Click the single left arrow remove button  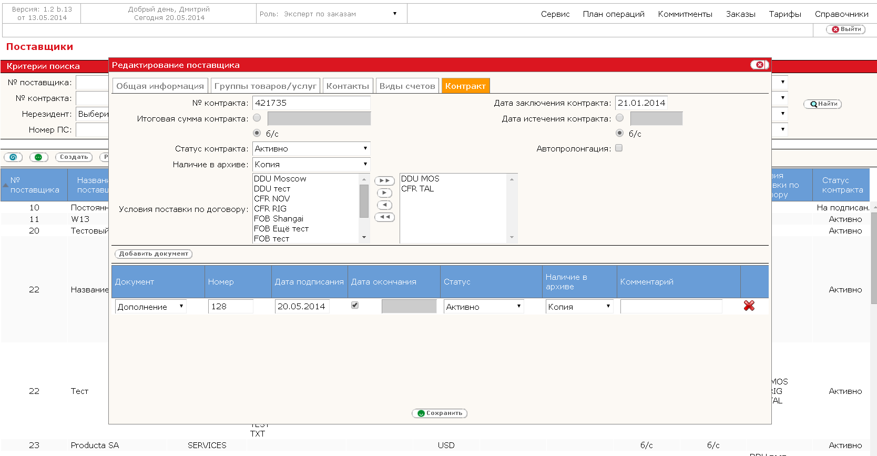point(384,205)
